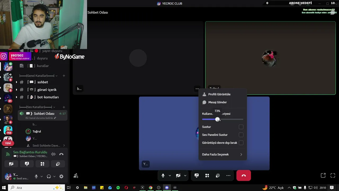The height and width of the screenshot is (191, 339).
Task: Create channel in Genel Kanallar category
Action: click(x=64, y=76)
